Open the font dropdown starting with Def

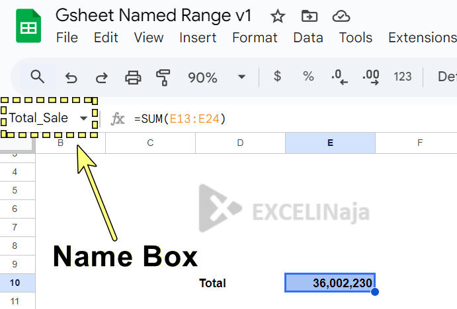pyautogui.click(x=447, y=77)
